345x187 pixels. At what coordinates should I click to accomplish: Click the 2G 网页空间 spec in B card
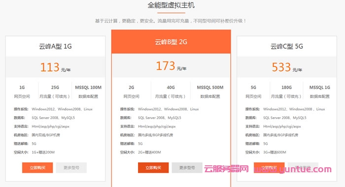tap(132, 92)
